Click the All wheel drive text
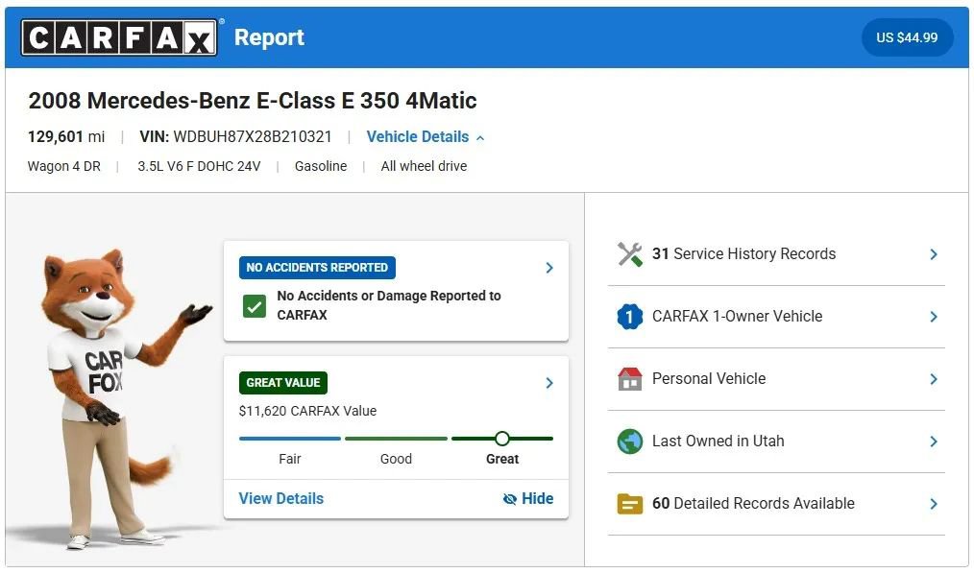The image size is (974, 573). click(x=424, y=166)
